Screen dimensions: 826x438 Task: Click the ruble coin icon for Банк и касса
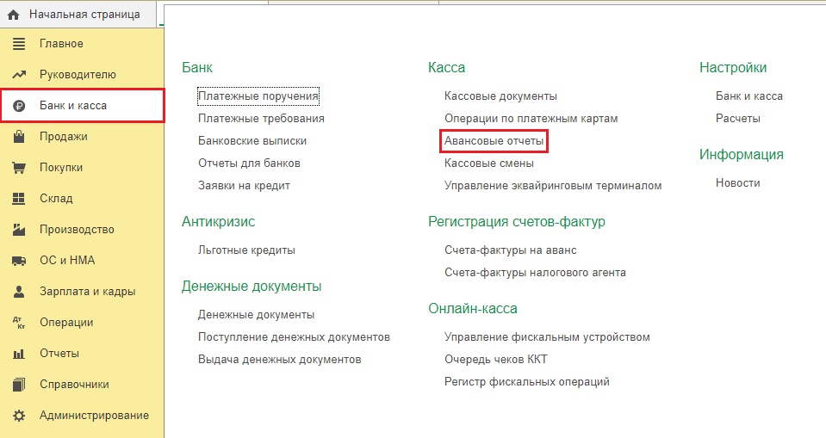pos(19,106)
